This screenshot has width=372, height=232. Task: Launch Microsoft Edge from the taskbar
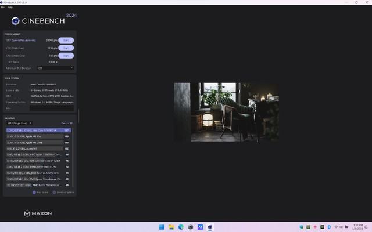point(181,226)
